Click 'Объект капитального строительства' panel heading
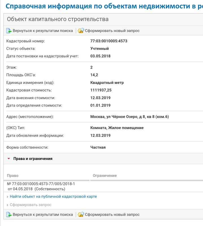Screen dimensions: 203x226 tap(58, 19)
